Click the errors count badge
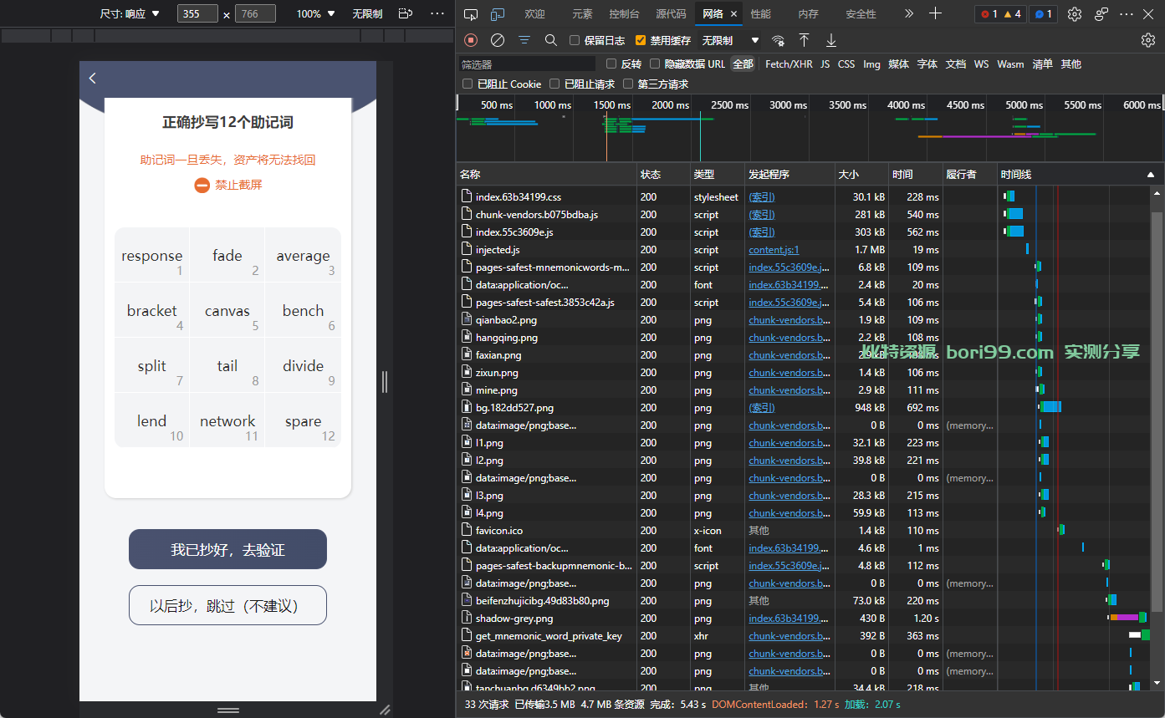This screenshot has height=718, width=1165. click(989, 13)
